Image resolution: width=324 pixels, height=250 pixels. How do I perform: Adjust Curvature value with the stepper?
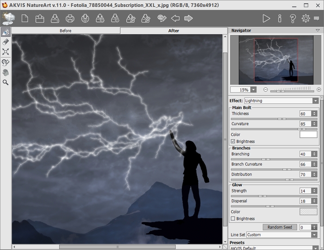pos(314,124)
